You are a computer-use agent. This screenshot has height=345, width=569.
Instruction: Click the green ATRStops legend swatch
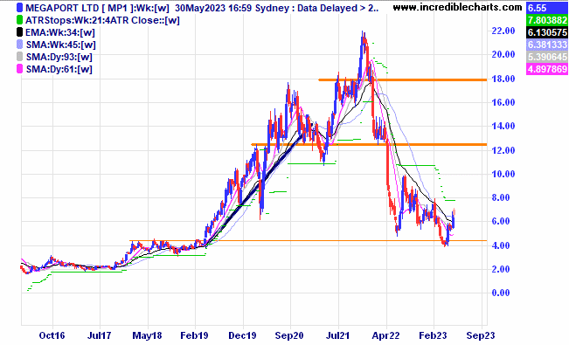[x=19, y=20]
